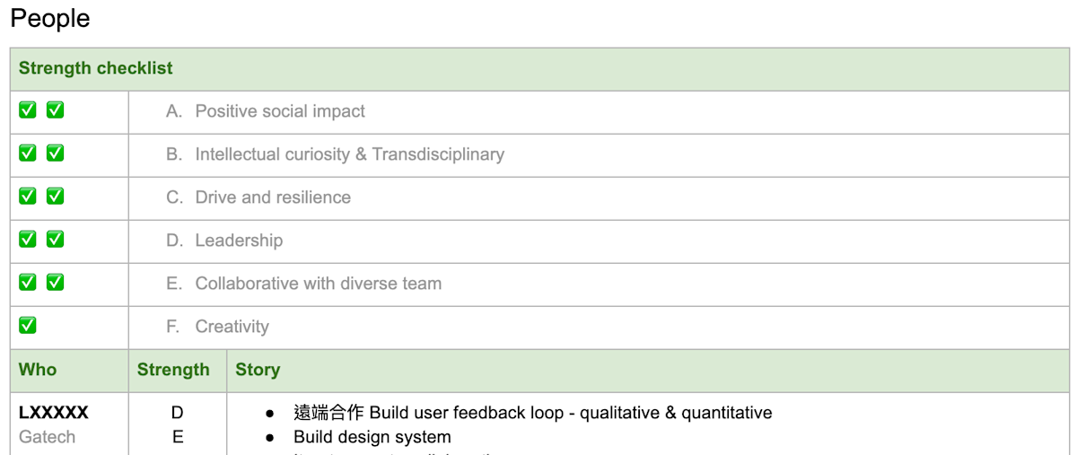This screenshot has height=455, width=1077.
Task: Click the LXXXXX name cell
Action: point(54,413)
